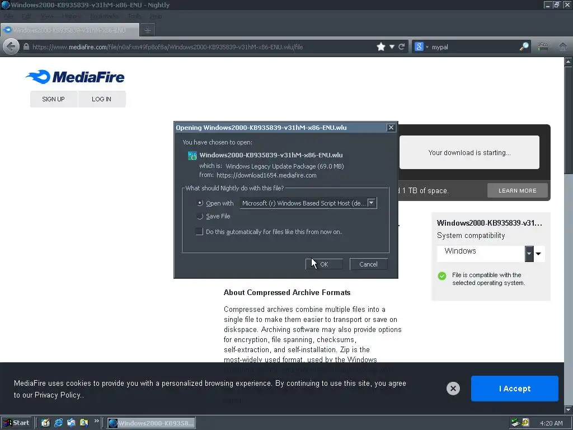Click the vertical scrollbar thumb
The height and width of the screenshot is (430, 573).
click(569, 120)
